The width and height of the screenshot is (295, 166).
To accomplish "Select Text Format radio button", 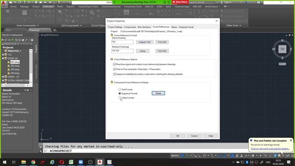I will click(120, 89).
